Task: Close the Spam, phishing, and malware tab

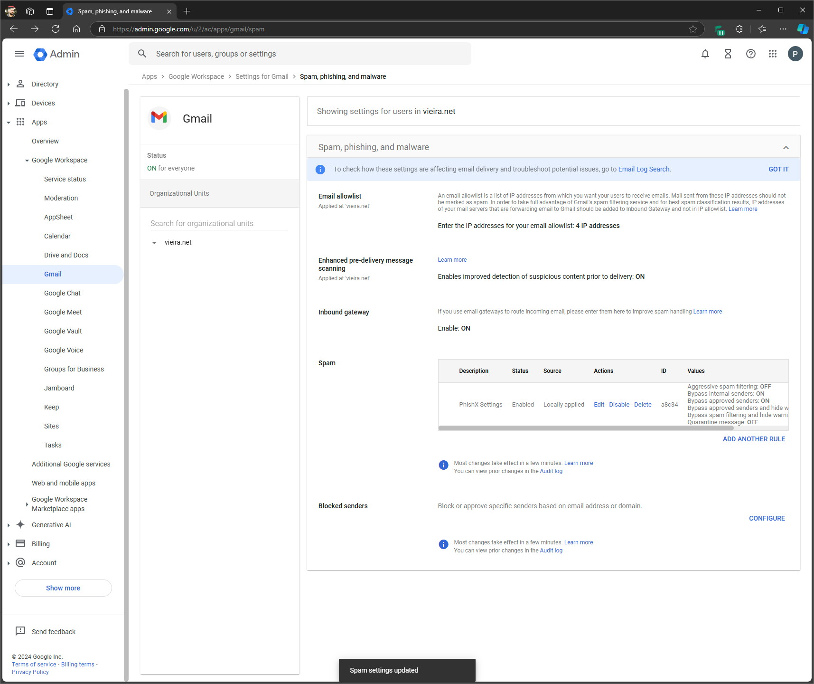Action: click(x=169, y=11)
